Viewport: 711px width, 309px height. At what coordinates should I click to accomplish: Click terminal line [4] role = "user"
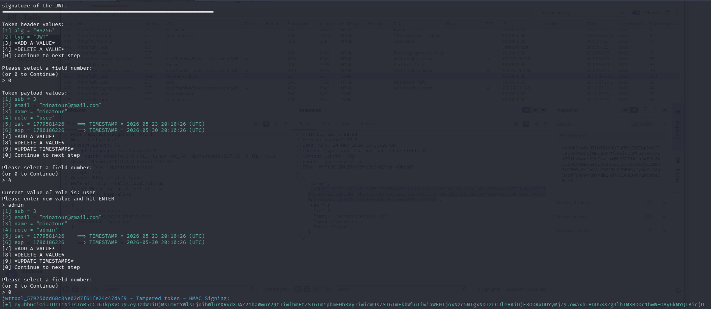28,118
